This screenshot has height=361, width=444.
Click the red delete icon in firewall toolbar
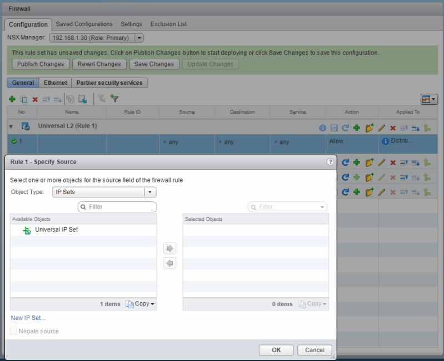35,99
